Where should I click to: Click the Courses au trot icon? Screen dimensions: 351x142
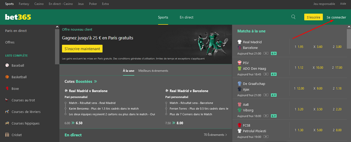click(x=7, y=100)
